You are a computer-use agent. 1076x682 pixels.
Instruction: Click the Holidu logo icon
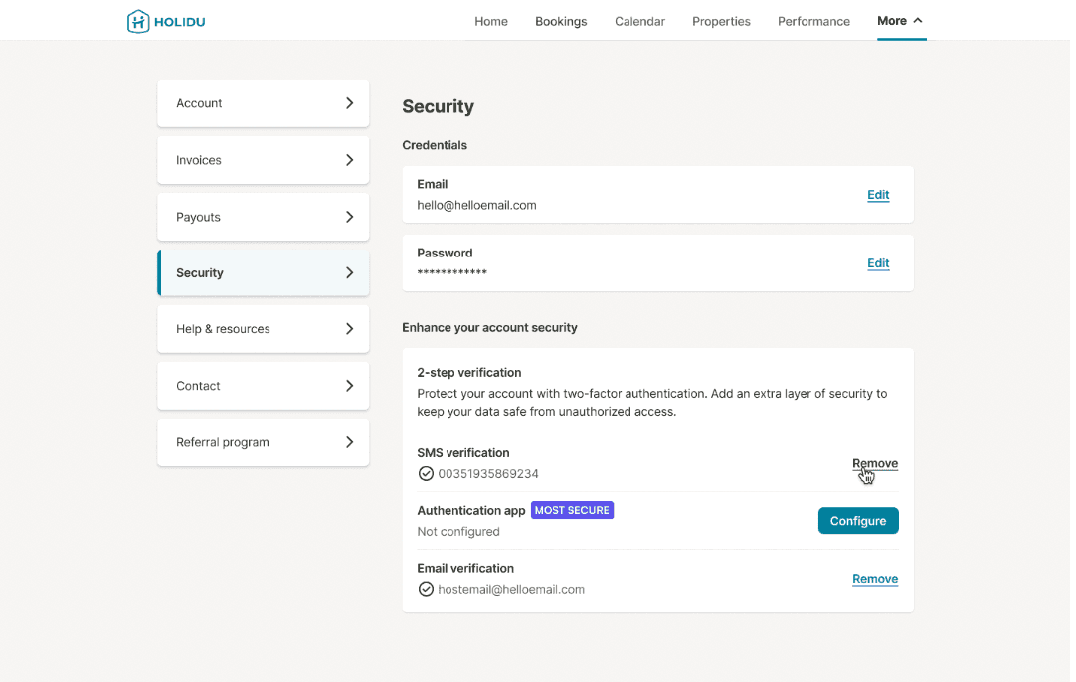point(138,21)
